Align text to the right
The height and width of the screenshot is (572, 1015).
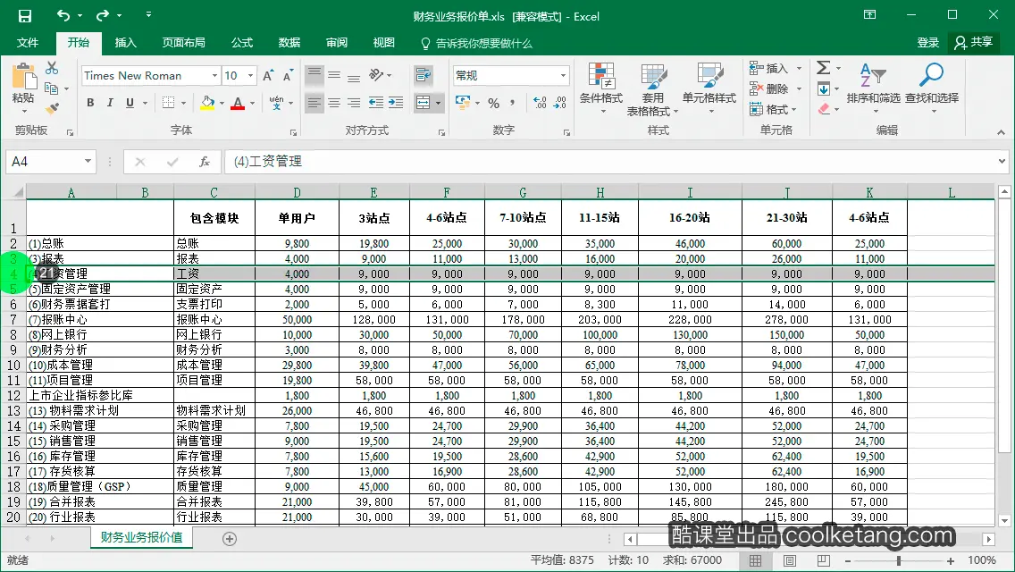[354, 103]
